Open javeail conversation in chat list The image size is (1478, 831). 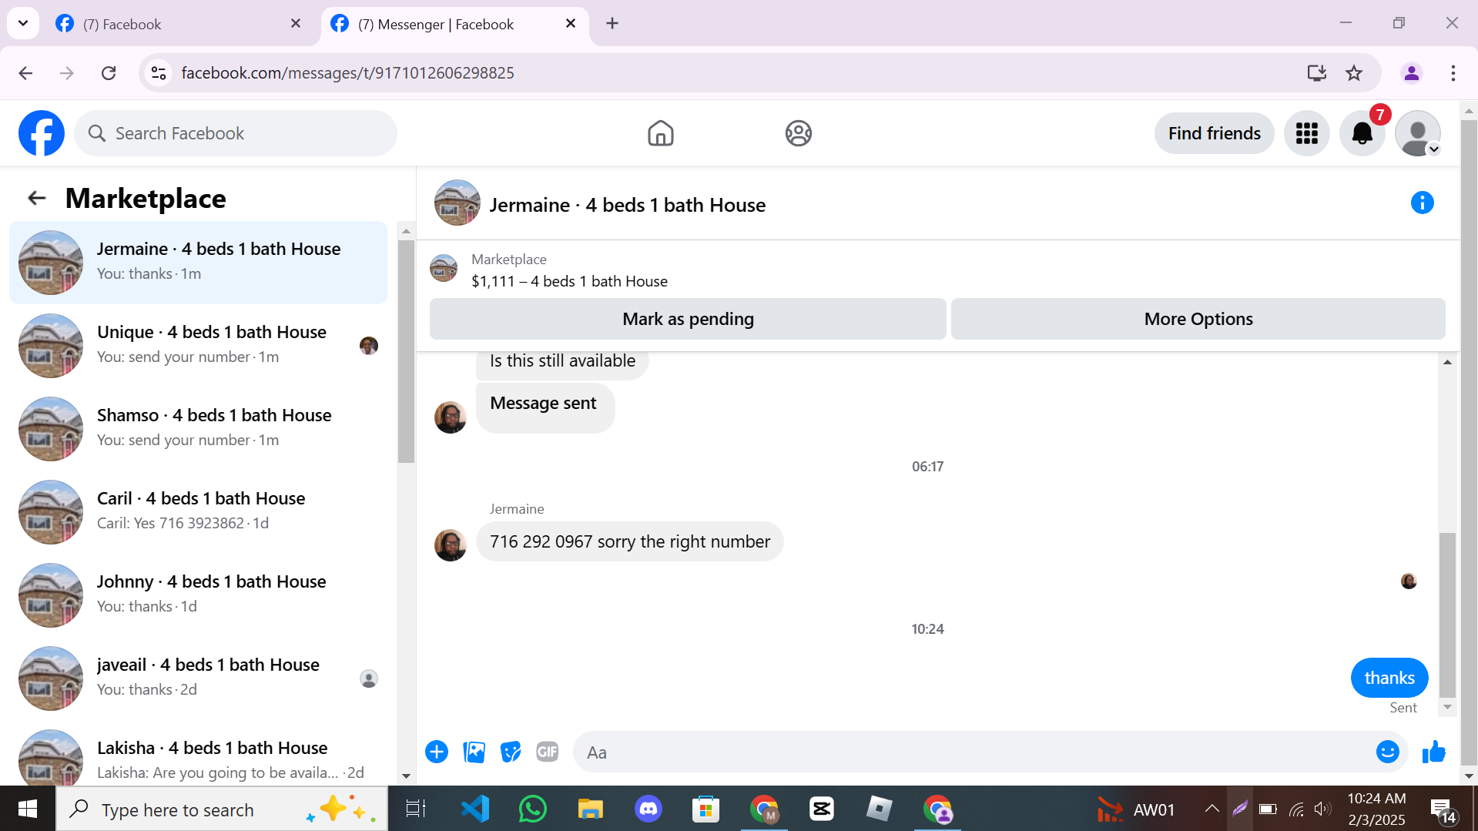click(198, 678)
